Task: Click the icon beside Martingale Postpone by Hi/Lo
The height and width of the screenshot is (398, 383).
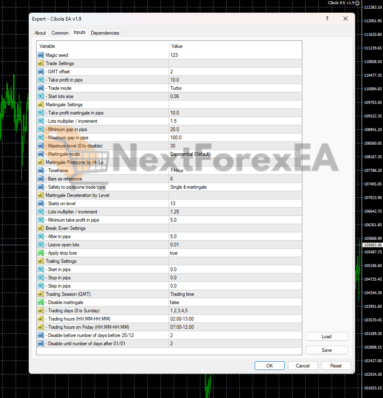Action: click(x=41, y=162)
